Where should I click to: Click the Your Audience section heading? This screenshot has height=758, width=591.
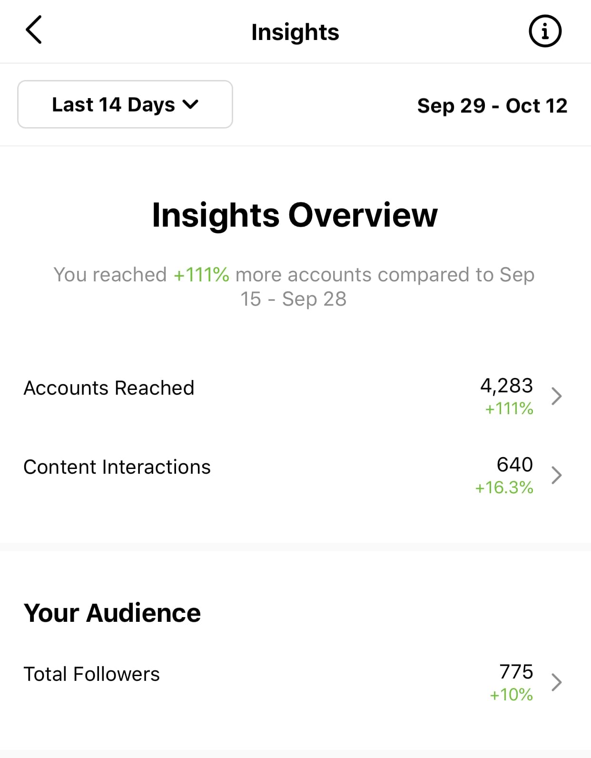112,613
